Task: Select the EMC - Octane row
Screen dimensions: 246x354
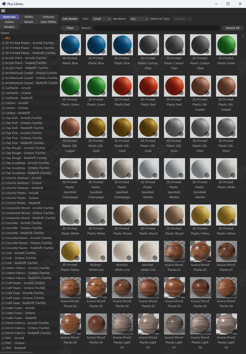Action: pyautogui.click(x=15, y=343)
